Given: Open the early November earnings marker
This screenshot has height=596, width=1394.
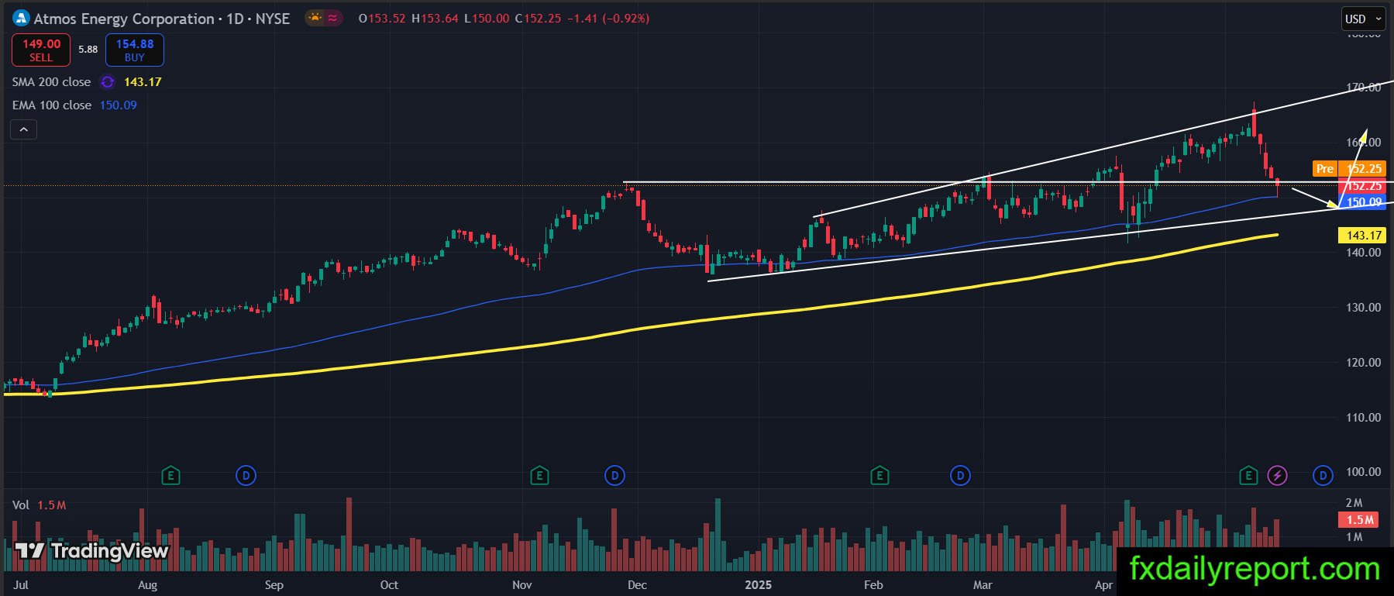Looking at the screenshot, I should [x=539, y=475].
